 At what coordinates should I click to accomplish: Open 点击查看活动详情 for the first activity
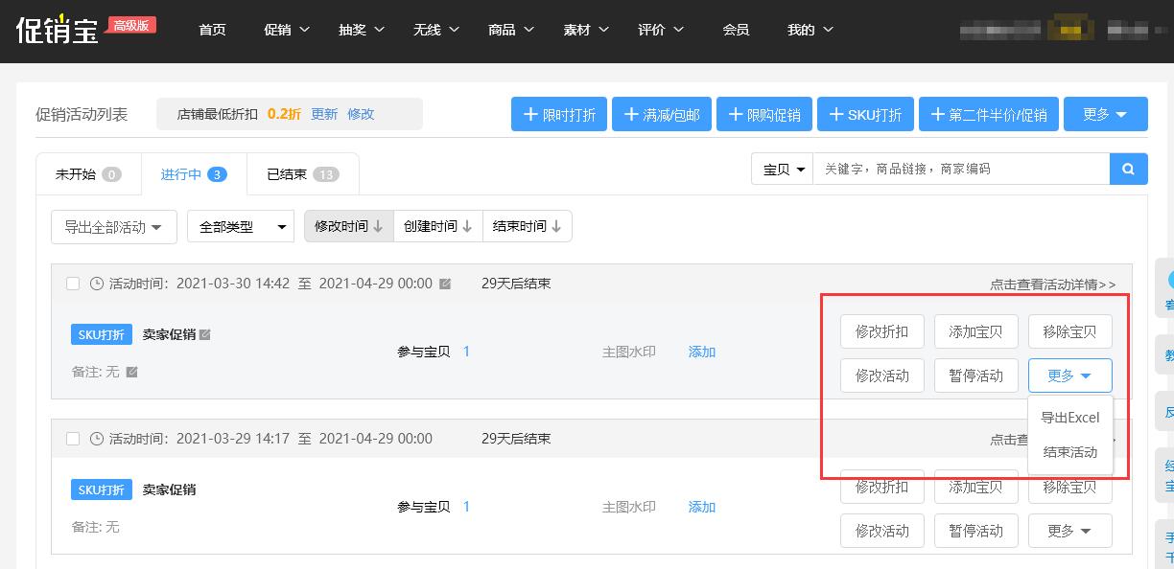point(1053,284)
